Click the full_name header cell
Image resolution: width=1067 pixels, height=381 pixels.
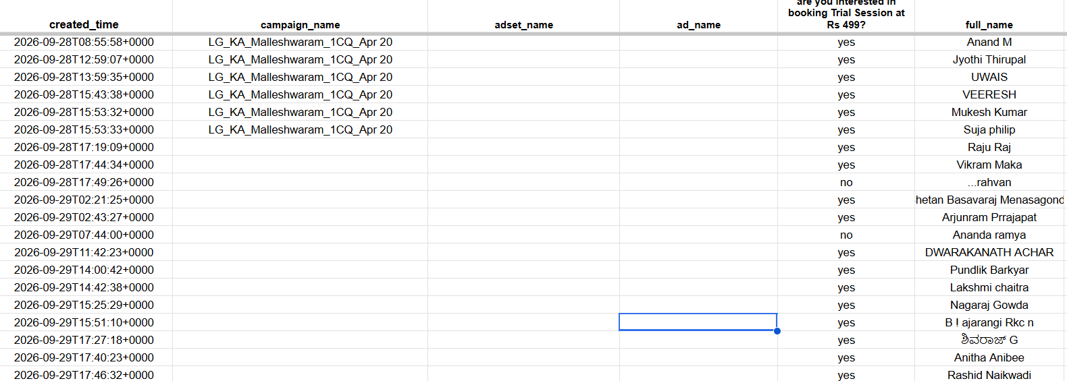(x=989, y=24)
